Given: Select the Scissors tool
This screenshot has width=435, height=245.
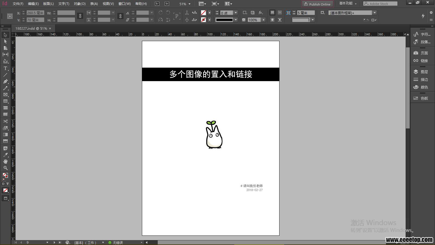Looking at the screenshot, I should coord(5,121).
